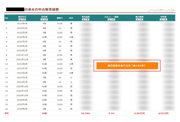Image resolution: width=180 pixels, height=122 pixels.
Task: Select the 5階 floor cell in row 7
Action: point(44,51)
